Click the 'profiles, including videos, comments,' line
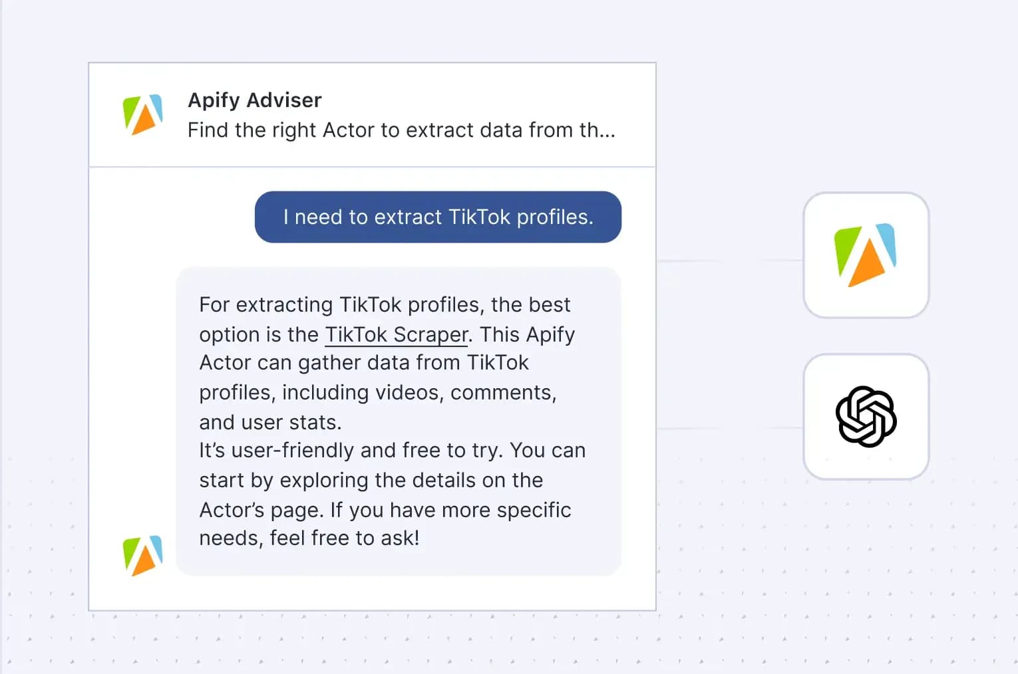 point(378,392)
